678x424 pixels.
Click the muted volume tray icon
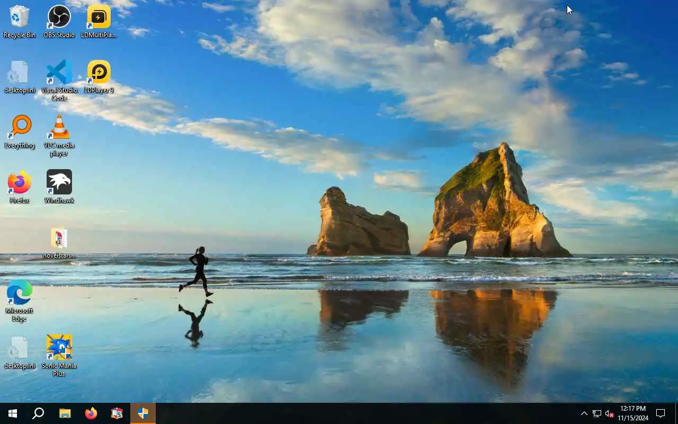pos(610,413)
